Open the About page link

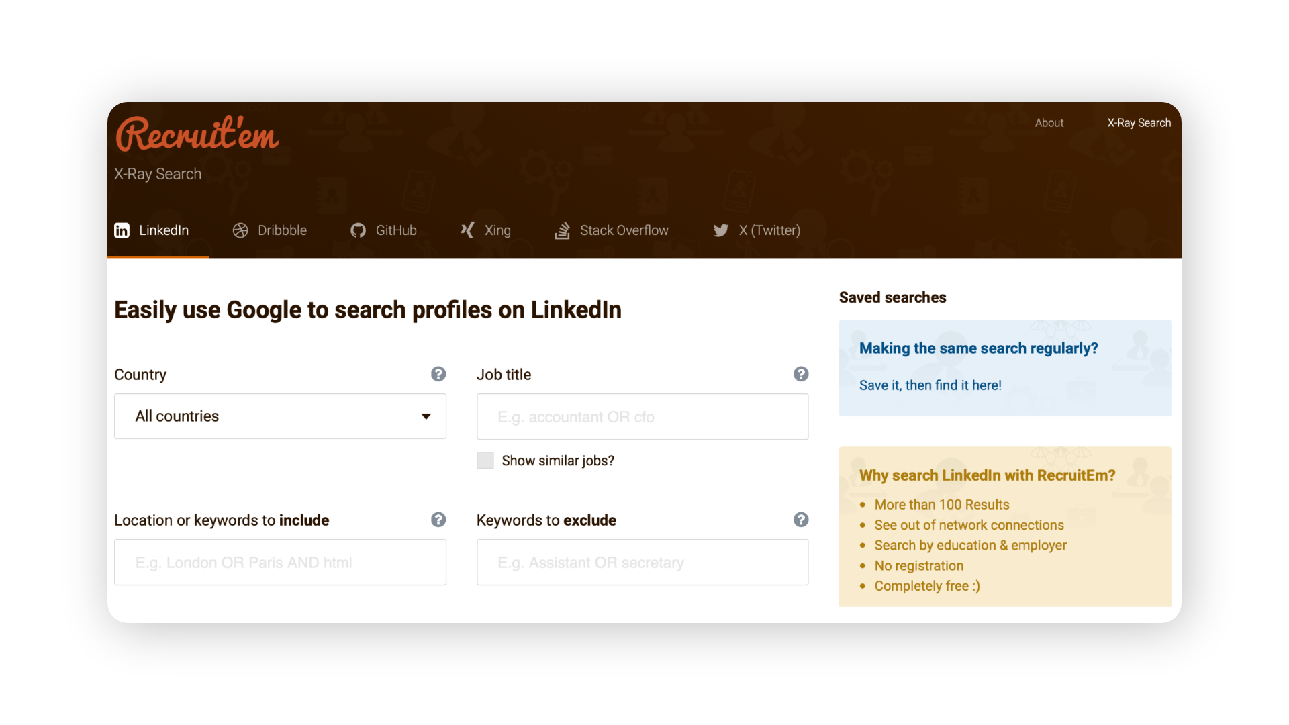coord(1049,123)
